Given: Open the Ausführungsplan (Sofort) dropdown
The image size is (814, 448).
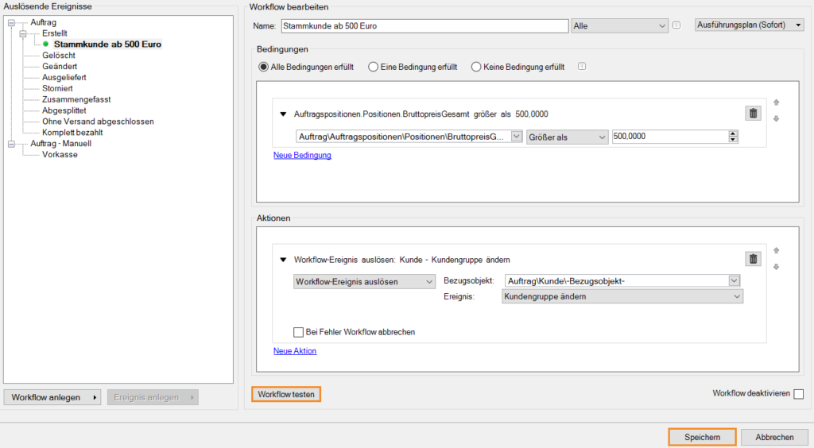Looking at the screenshot, I should (x=749, y=25).
